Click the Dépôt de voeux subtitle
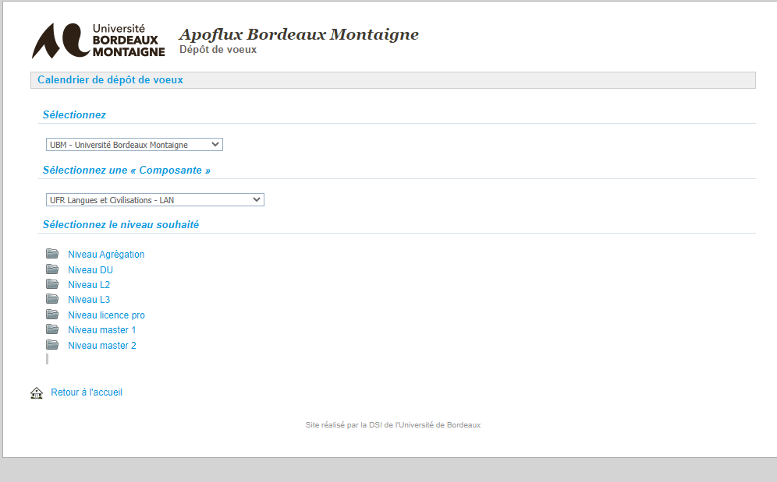 pyautogui.click(x=218, y=50)
